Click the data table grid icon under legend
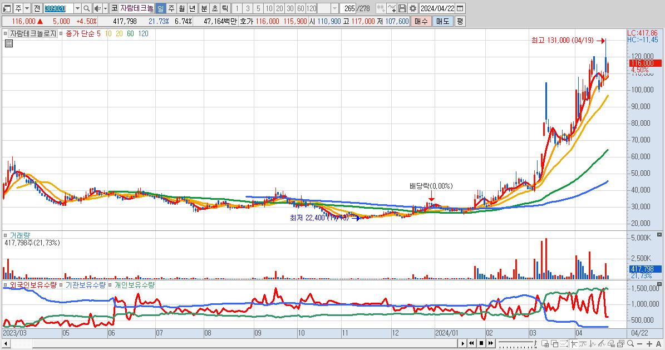This screenshot has width=665, height=350. 9,43
